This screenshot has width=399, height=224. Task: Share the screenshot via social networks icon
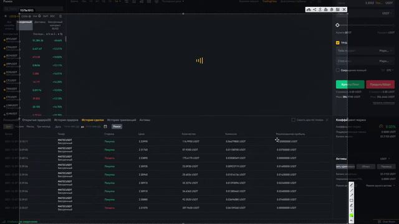tap(314, 9)
